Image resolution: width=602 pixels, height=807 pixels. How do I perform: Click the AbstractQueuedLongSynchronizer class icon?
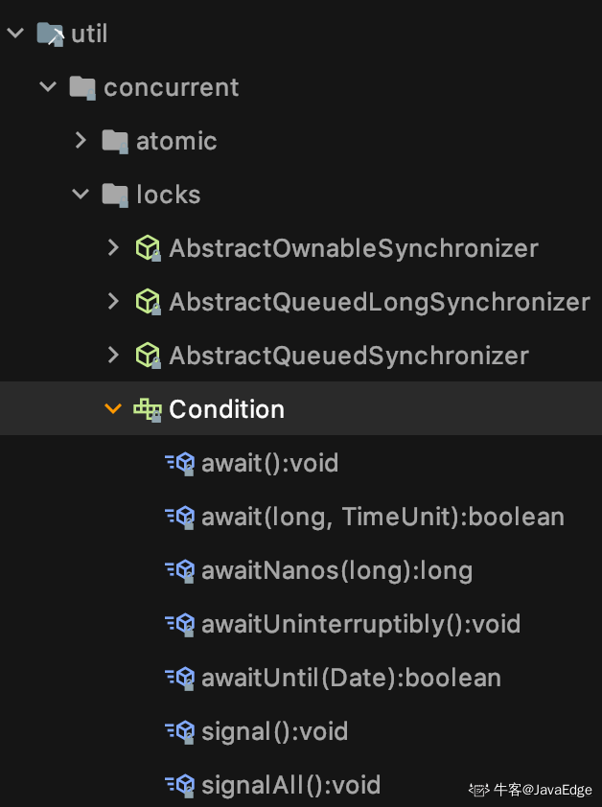click(149, 301)
